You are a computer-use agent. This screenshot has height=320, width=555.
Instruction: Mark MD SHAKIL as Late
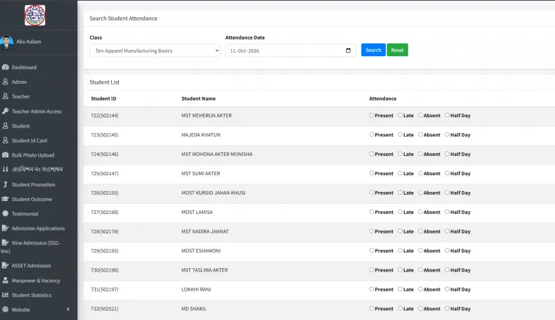click(x=400, y=308)
